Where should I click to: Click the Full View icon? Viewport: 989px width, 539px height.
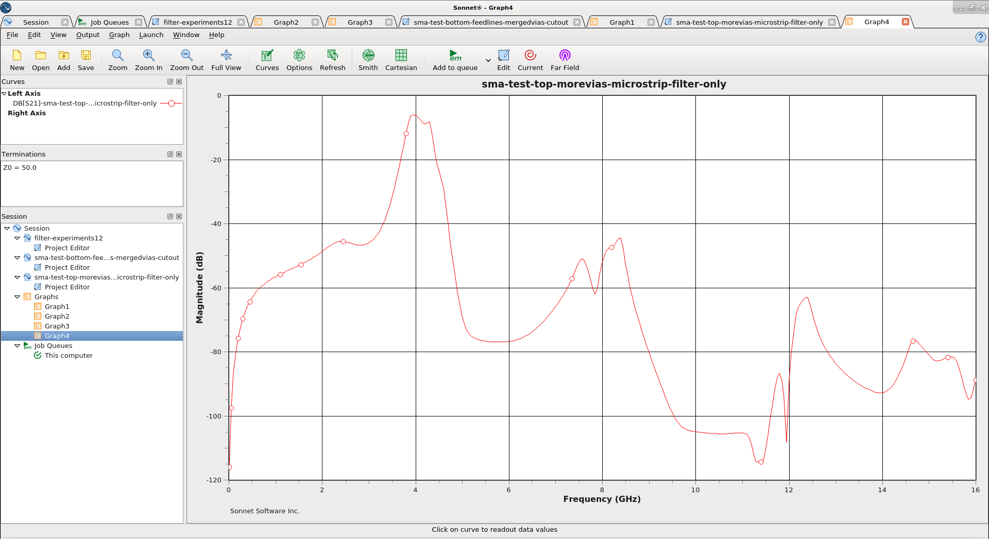tap(226, 55)
